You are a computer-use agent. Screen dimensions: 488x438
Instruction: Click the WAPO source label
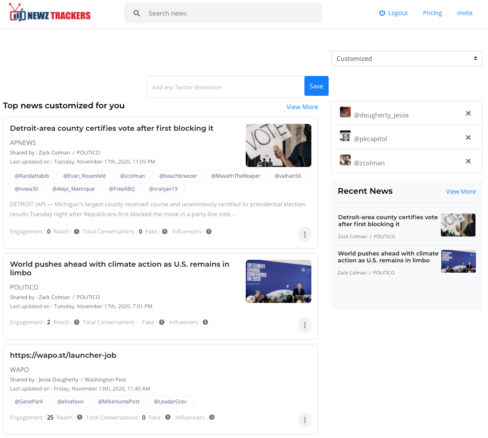(19, 369)
